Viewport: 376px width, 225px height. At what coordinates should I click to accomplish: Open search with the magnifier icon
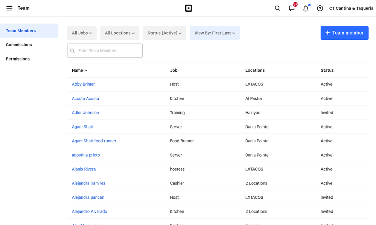pyautogui.click(x=277, y=8)
